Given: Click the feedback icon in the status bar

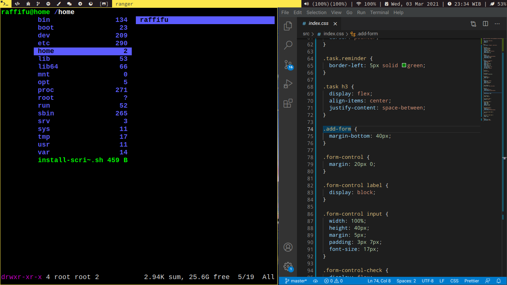Looking at the screenshot, I should (488, 281).
